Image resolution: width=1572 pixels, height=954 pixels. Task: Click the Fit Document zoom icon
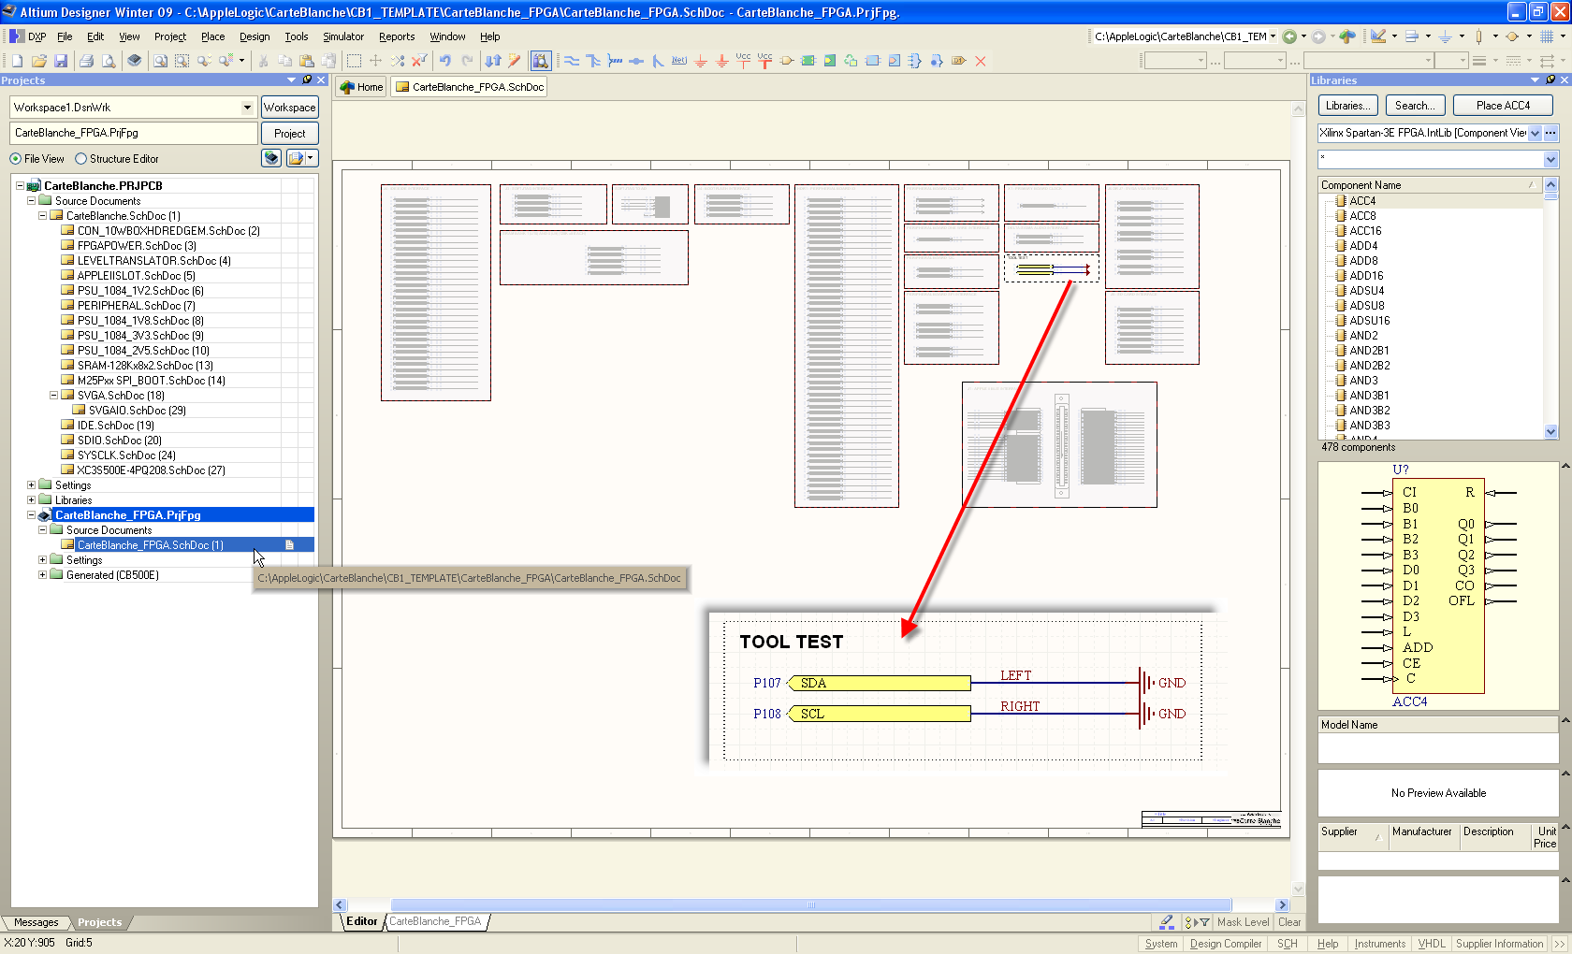(160, 61)
